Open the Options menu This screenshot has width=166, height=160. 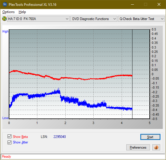click(8, 12)
